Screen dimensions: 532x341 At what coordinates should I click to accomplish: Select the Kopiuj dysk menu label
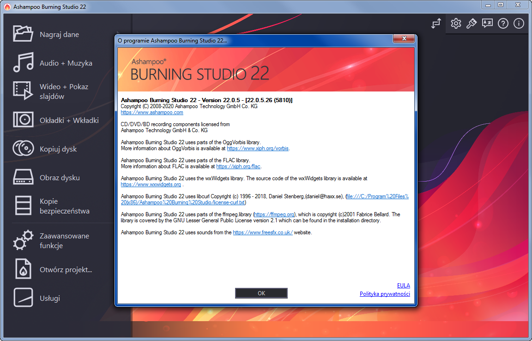click(58, 149)
